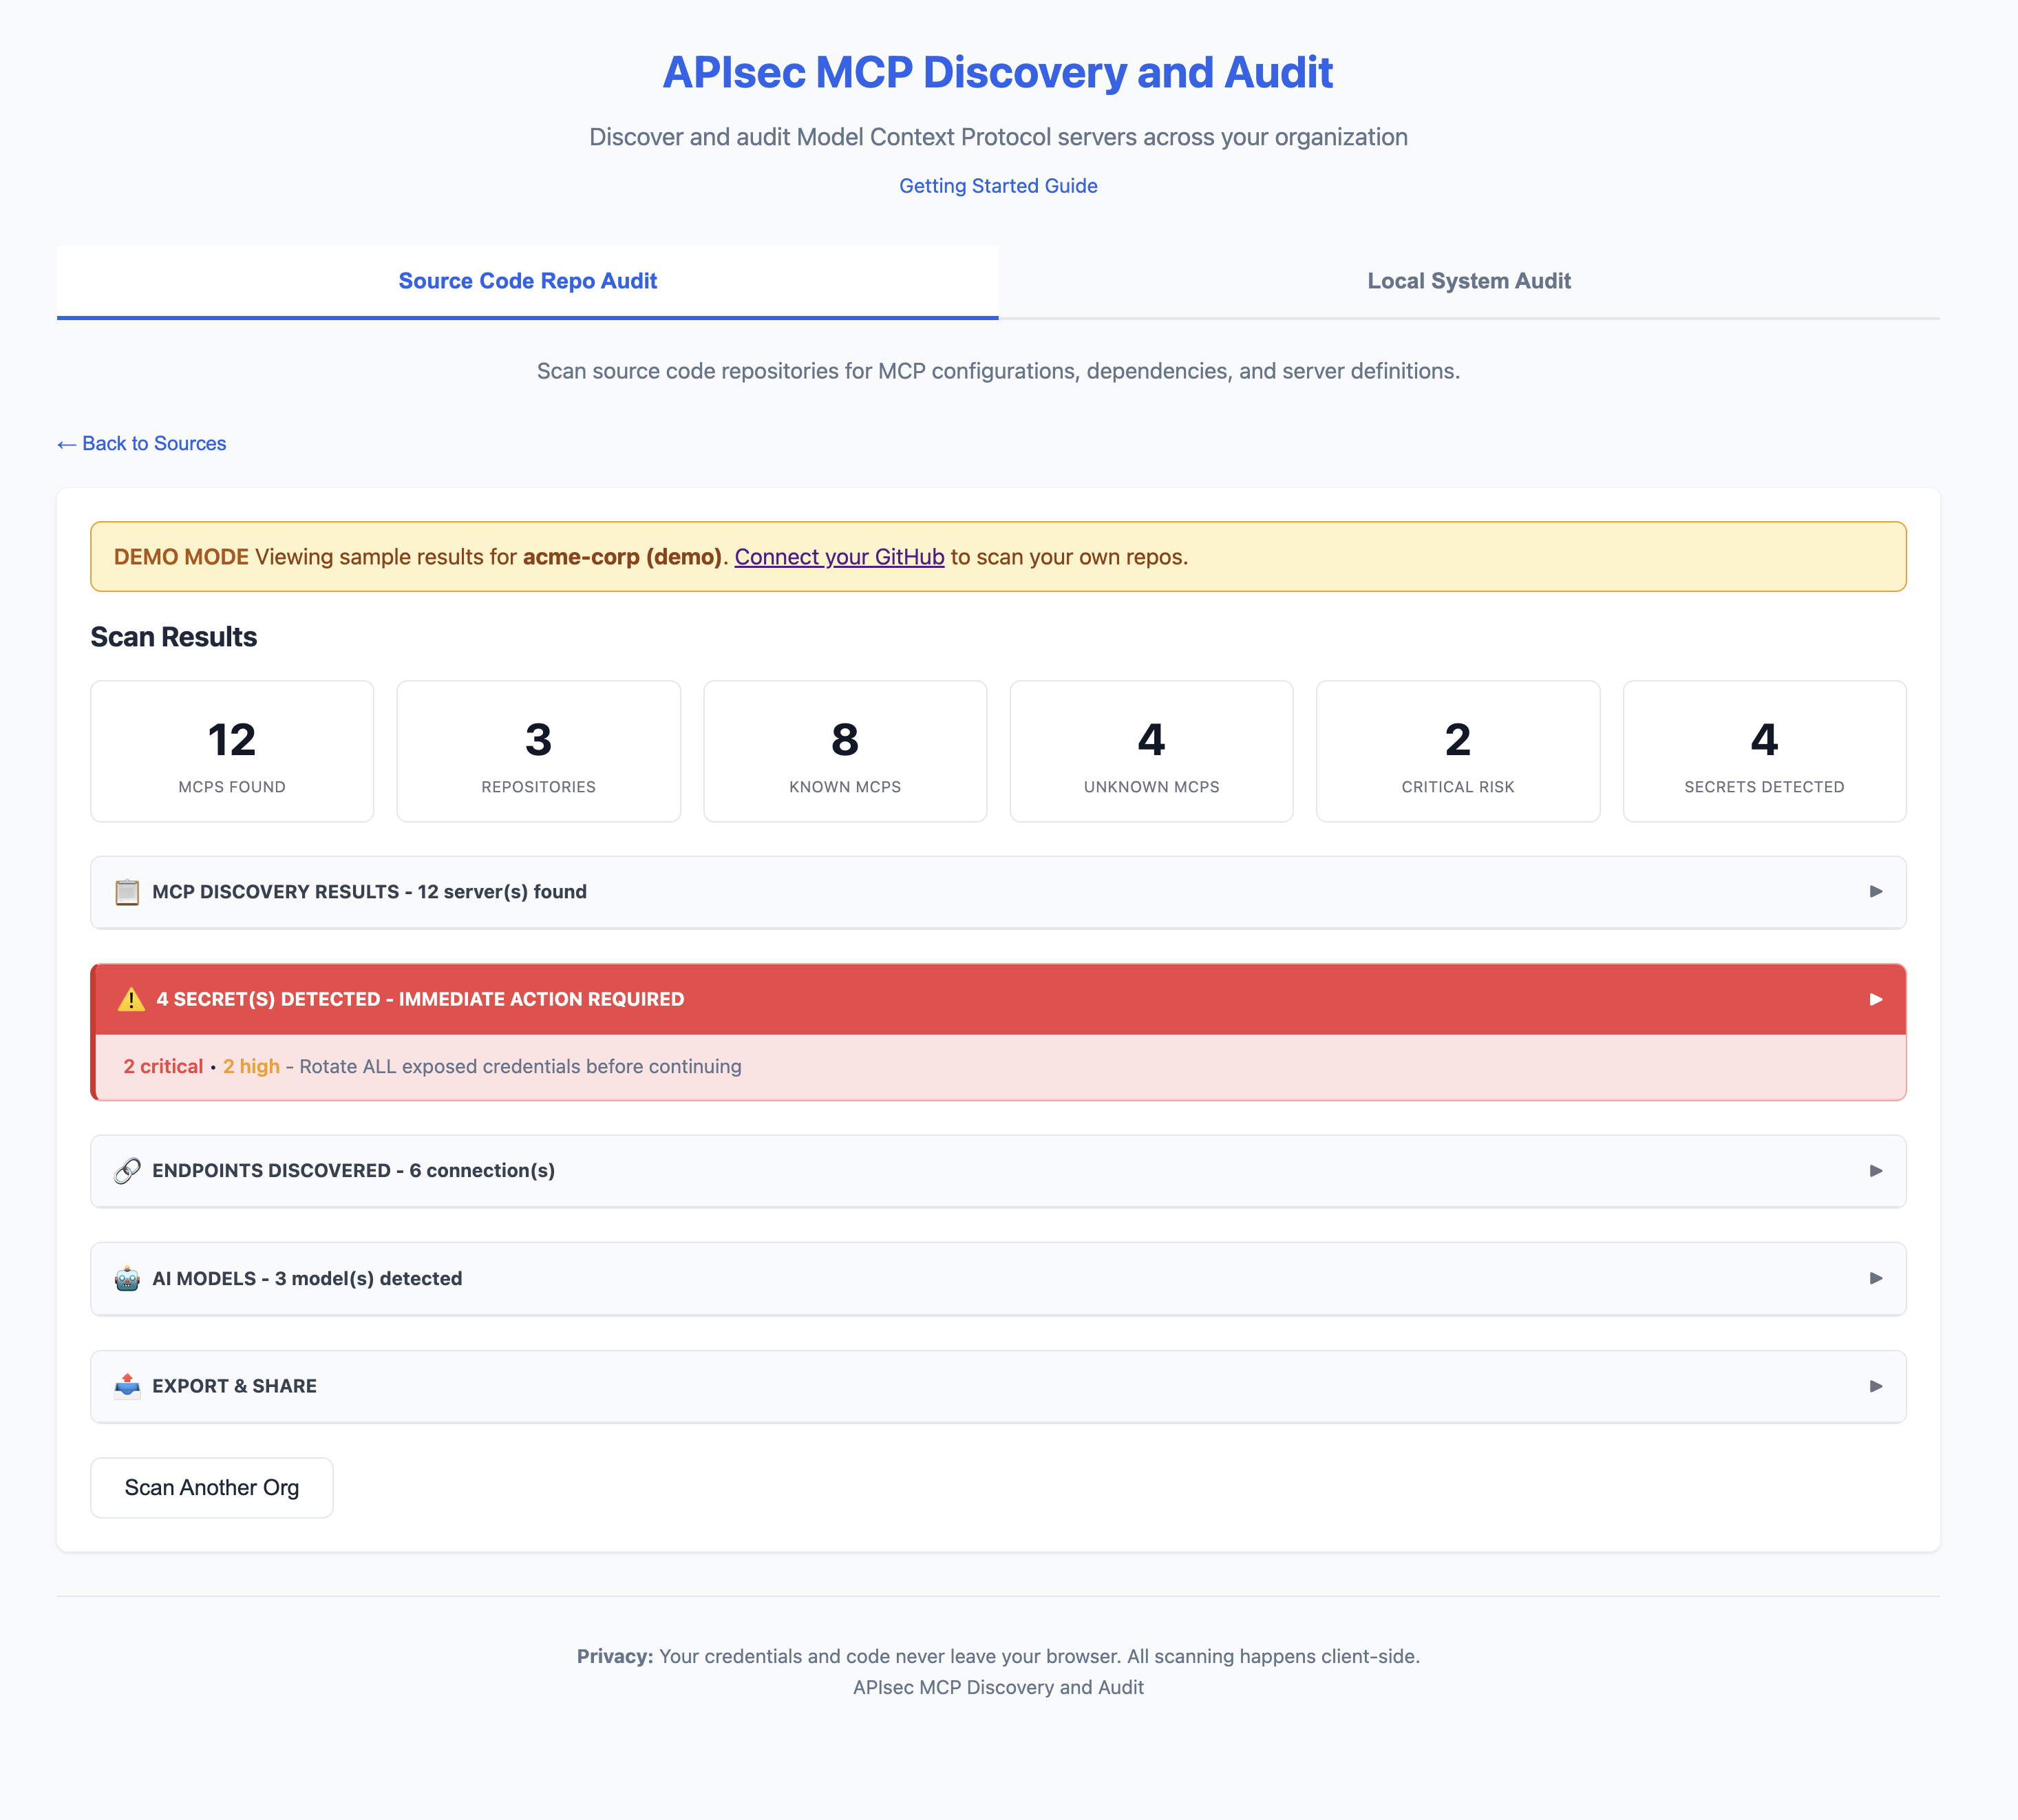Expand the 4 Secrets Detected section
This screenshot has height=1820, width=2018.
(1876, 998)
